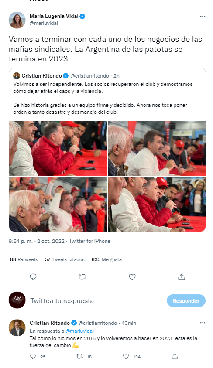The image size is (213, 368).
Task: Click the Responder button
Action: (x=186, y=301)
